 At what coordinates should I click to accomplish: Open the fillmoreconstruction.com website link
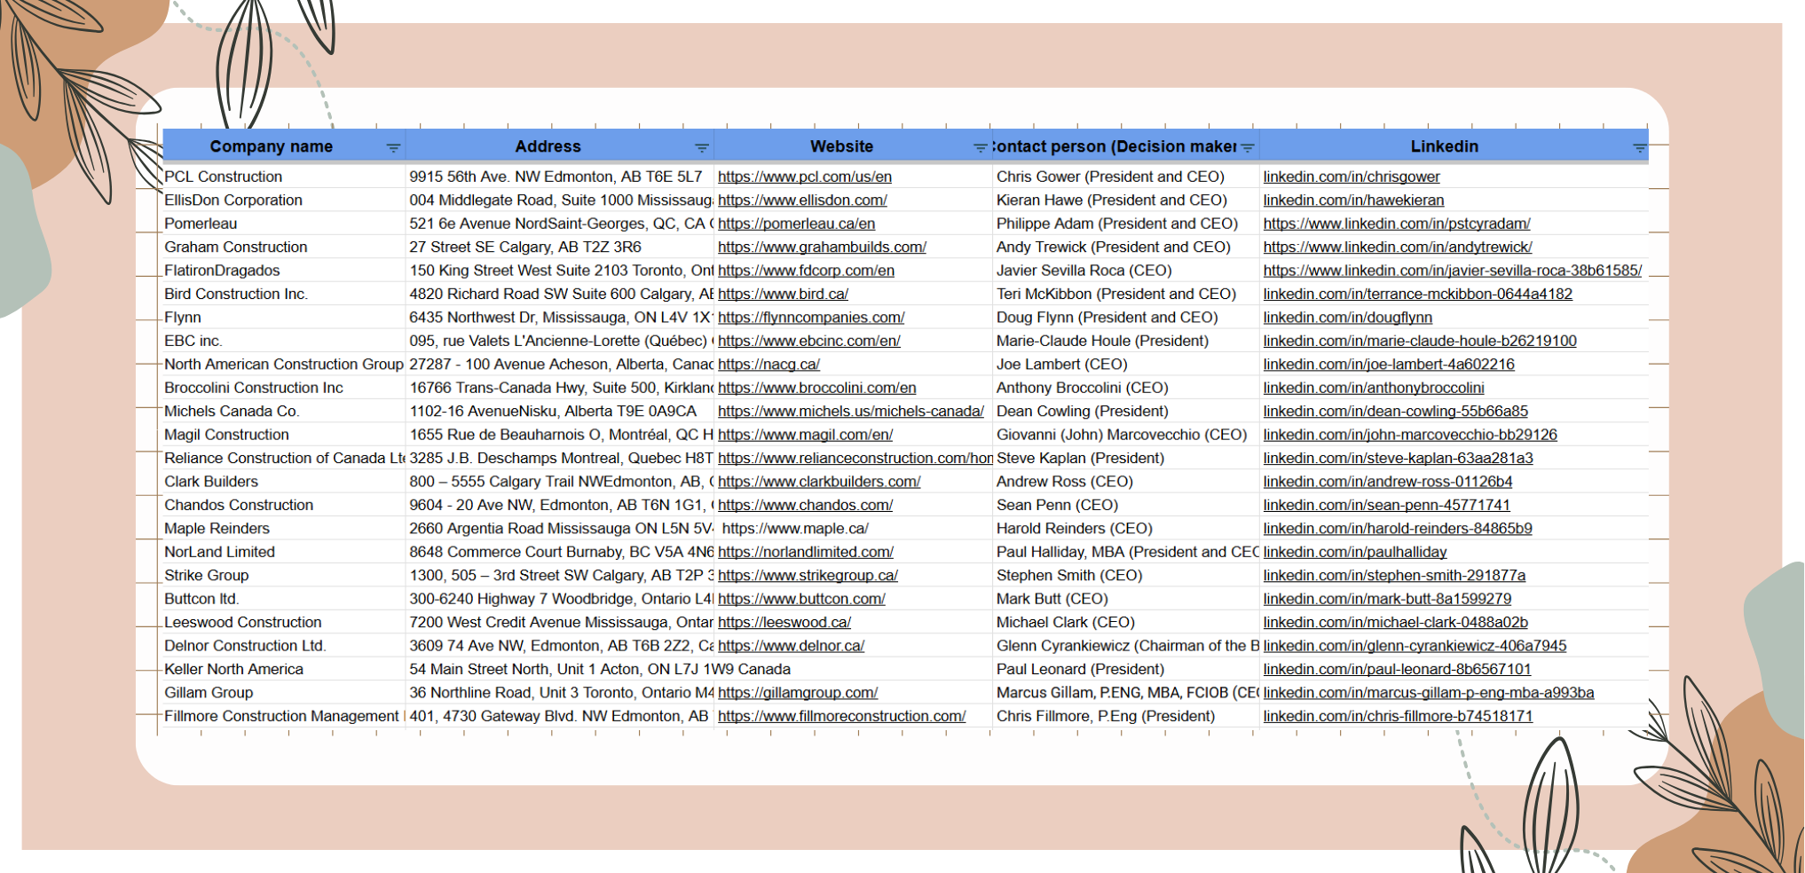pos(841,716)
